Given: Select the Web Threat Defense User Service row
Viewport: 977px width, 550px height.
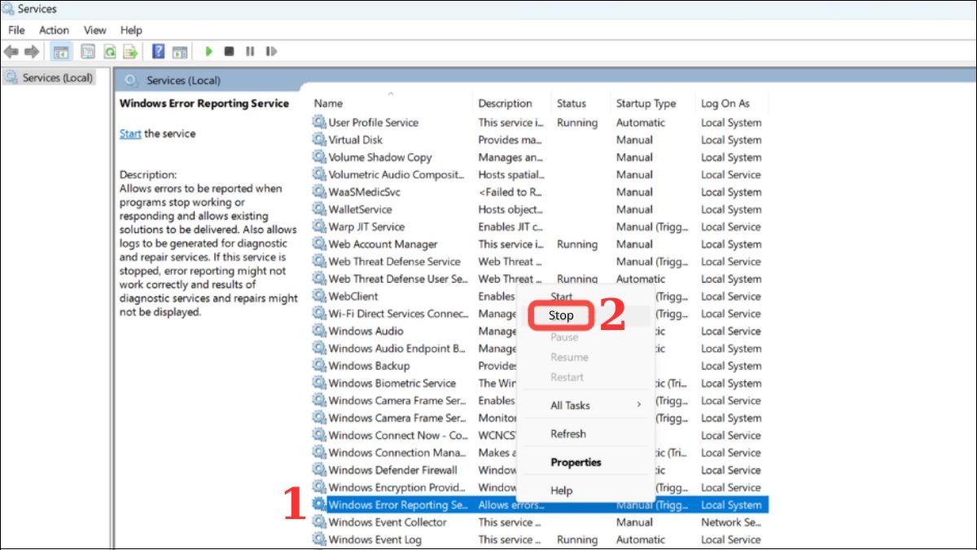Looking at the screenshot, I should pyautogui.click(x=540, y=279).
